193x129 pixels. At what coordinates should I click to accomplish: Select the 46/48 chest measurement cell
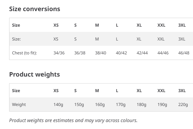click(x=184, y=53)
